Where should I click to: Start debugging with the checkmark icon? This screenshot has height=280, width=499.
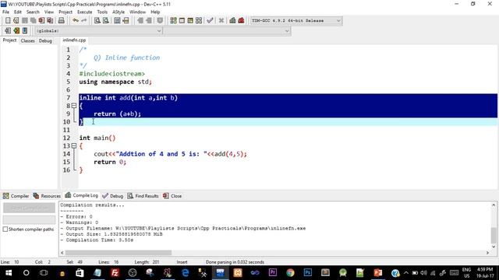coord(210,21)
